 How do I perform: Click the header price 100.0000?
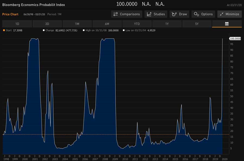(x=127, y=4)
